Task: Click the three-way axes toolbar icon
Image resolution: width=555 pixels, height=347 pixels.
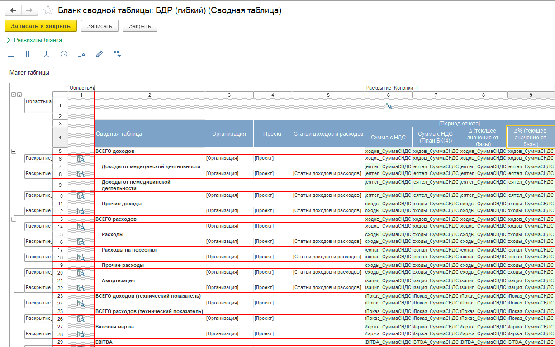Action: 46,54
